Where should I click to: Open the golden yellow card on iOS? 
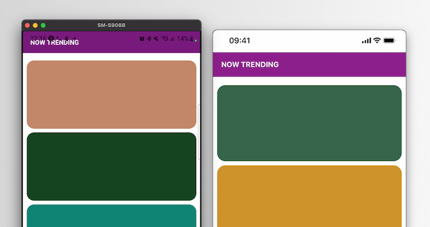click(x=309, y=196)
